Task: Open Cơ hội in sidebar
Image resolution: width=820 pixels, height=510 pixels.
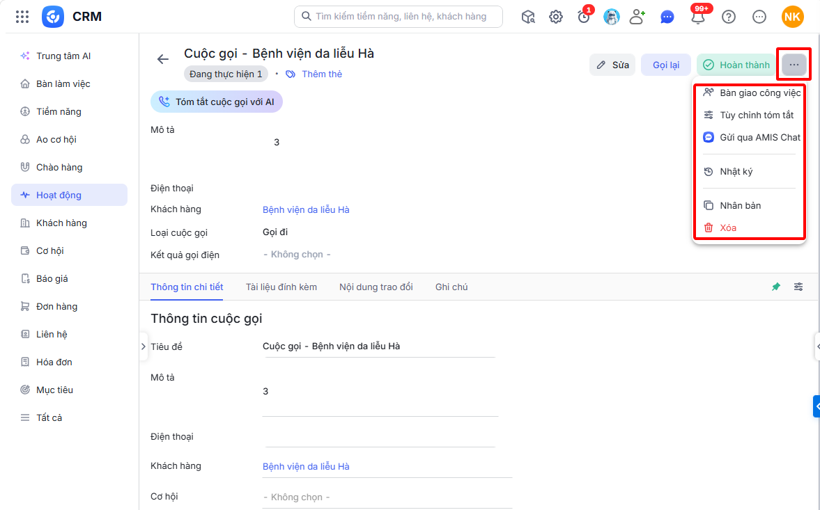Action: [69, 250]
